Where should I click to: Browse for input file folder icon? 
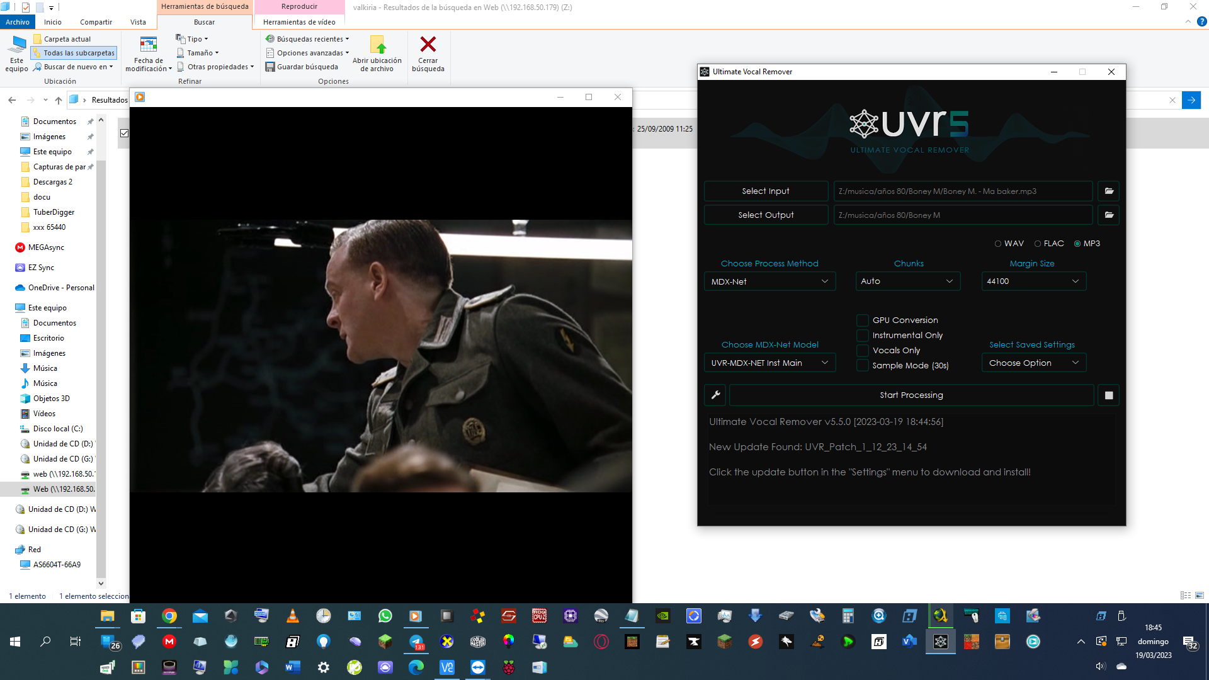tap(1109, 191)
